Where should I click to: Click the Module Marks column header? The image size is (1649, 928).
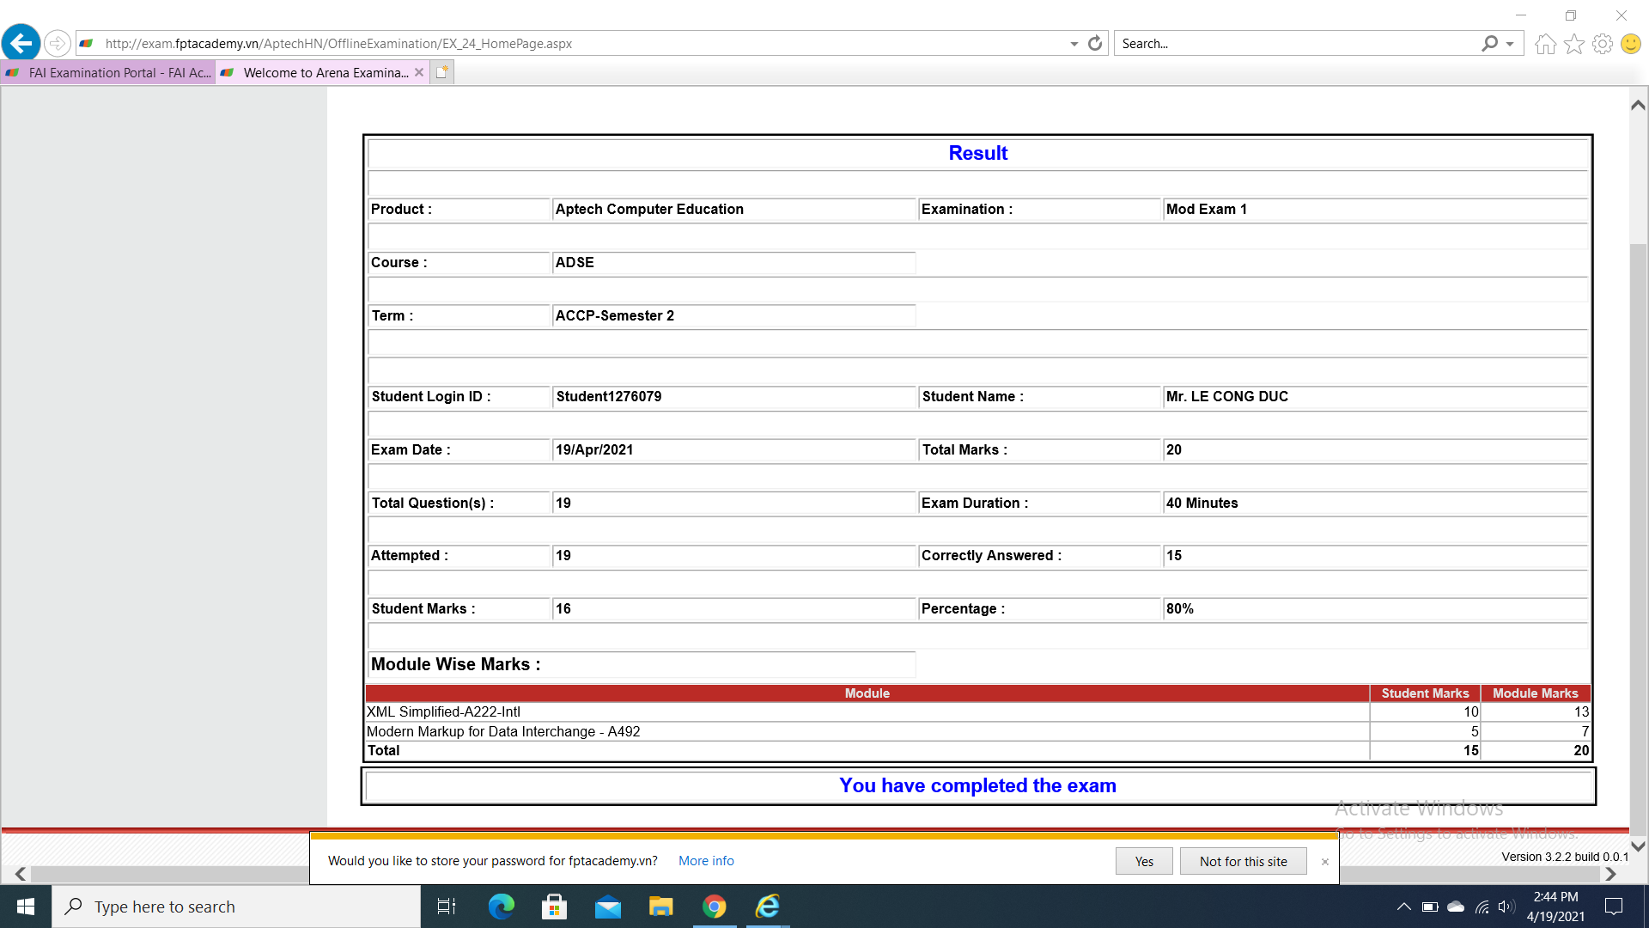(1535, 693)
